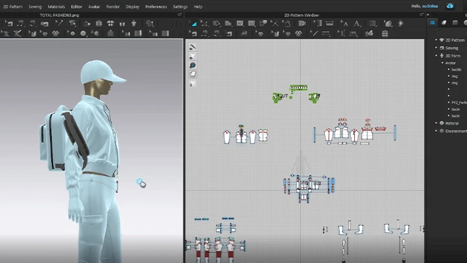Viewport: 467px width, 263px height.
Task: Open the Materials menu
Action: click(x=56, y=6)
